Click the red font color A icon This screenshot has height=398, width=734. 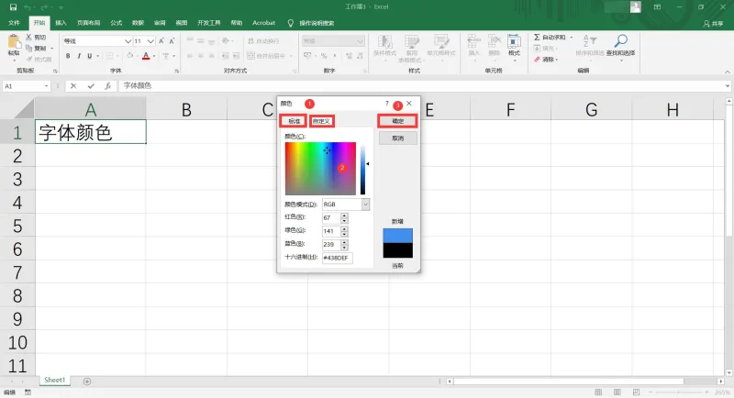[146, 56]
